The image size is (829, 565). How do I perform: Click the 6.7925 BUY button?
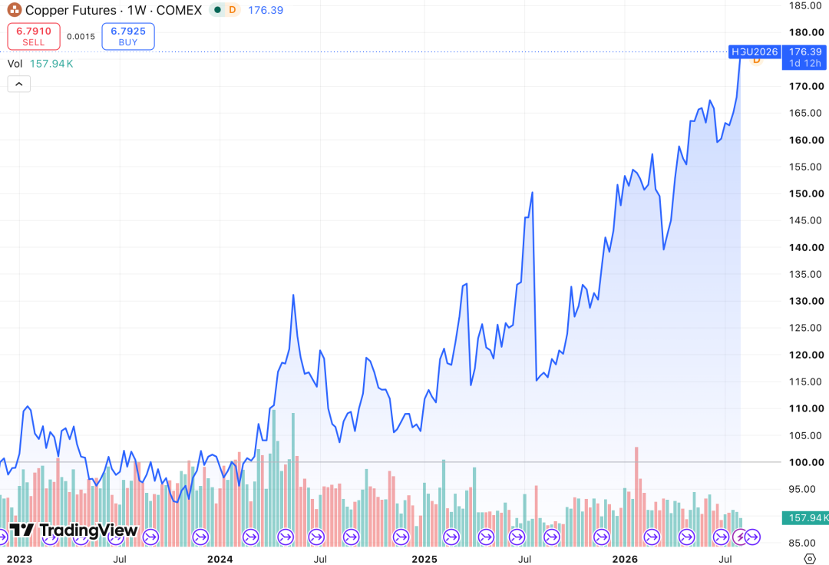(x=128, y=37)
